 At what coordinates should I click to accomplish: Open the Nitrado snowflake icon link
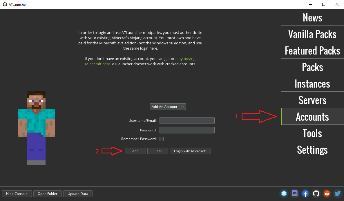pyautogui.click(x=284, y=193)
